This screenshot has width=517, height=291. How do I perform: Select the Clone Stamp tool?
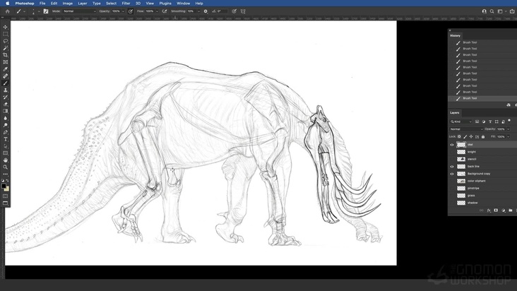(x=5, y=90)
